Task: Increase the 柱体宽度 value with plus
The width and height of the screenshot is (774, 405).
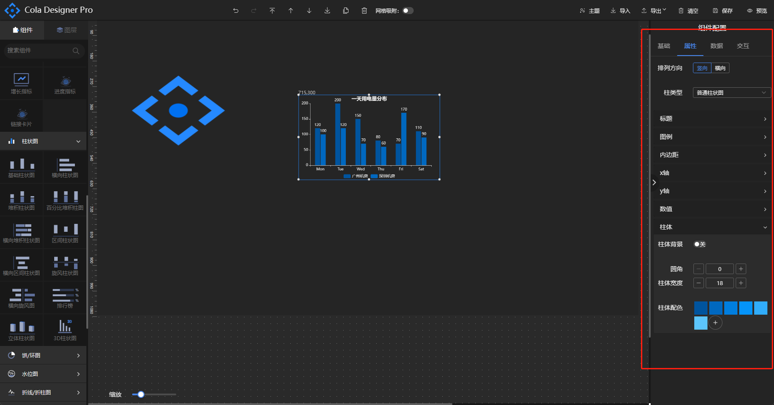Action: [x=741, y=283]
